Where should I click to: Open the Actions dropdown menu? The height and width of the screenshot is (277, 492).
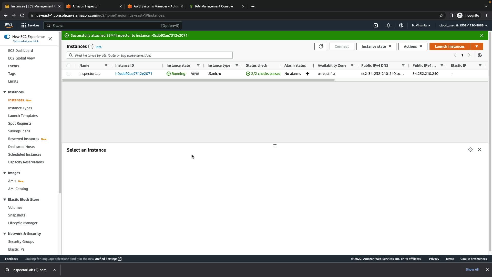coord(413,46)
